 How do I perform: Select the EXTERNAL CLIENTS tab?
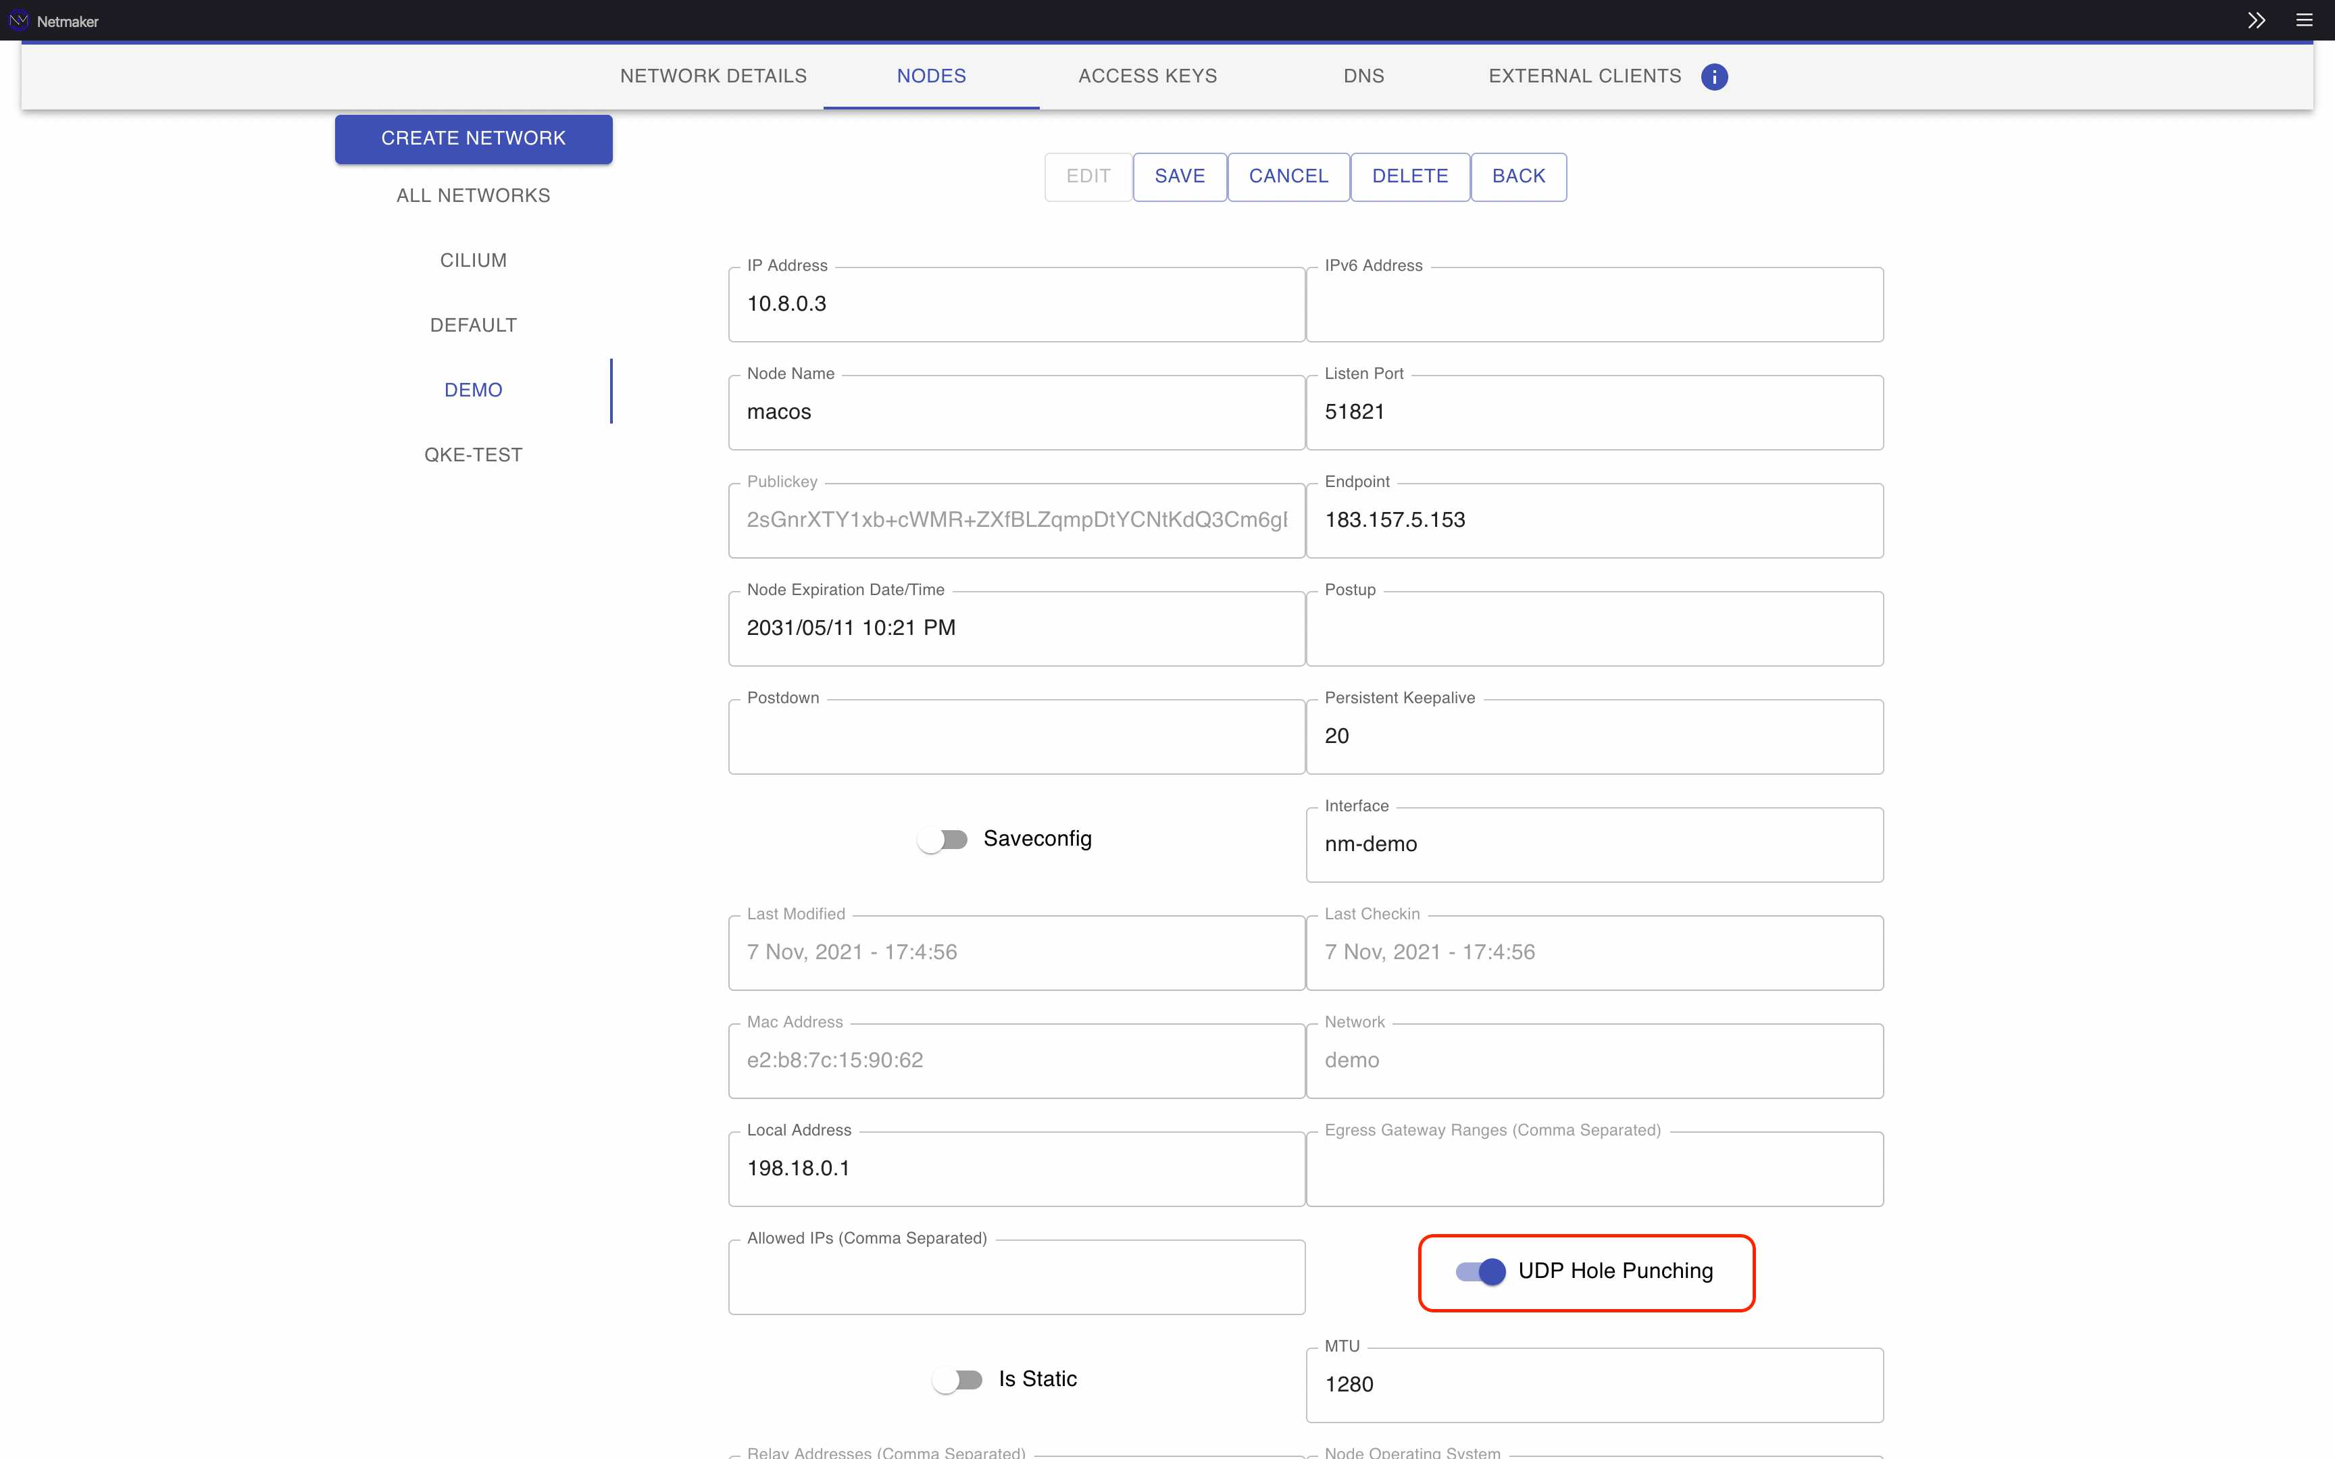click(x=1584, y=76)
